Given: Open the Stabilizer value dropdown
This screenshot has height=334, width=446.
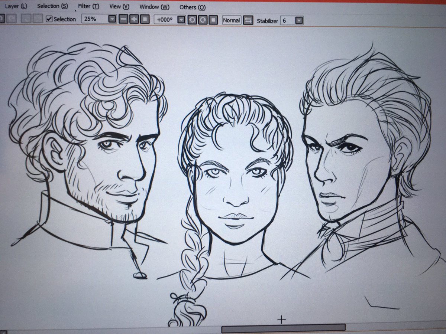Looking at the screenshot, I should pyautogui.click(x=299, y=21).
